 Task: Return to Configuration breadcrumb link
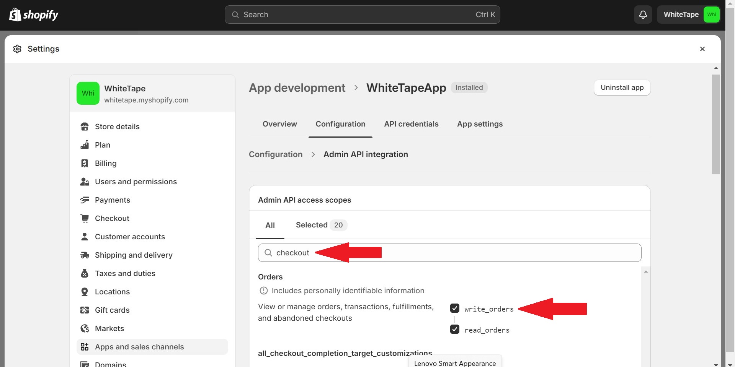click(276, 154)
